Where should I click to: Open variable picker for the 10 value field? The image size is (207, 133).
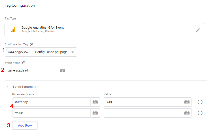pyautogui.click(x=187, y=113)
